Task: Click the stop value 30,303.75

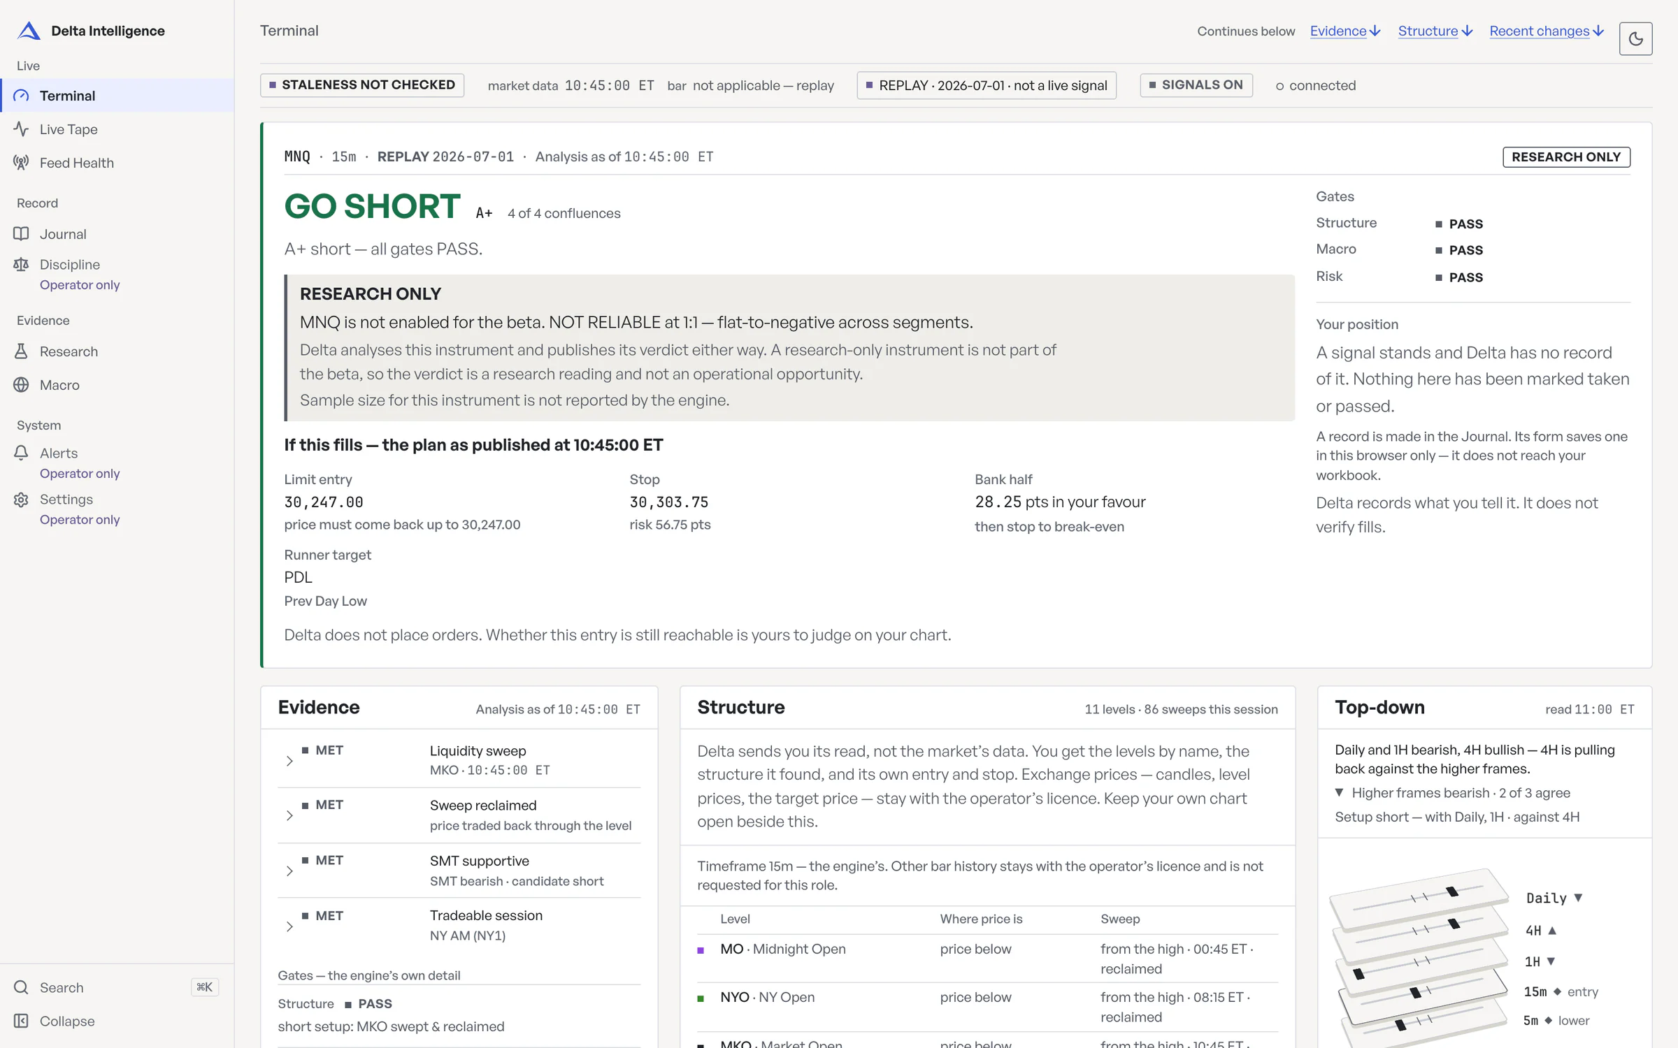Action: tap(669, 502)
